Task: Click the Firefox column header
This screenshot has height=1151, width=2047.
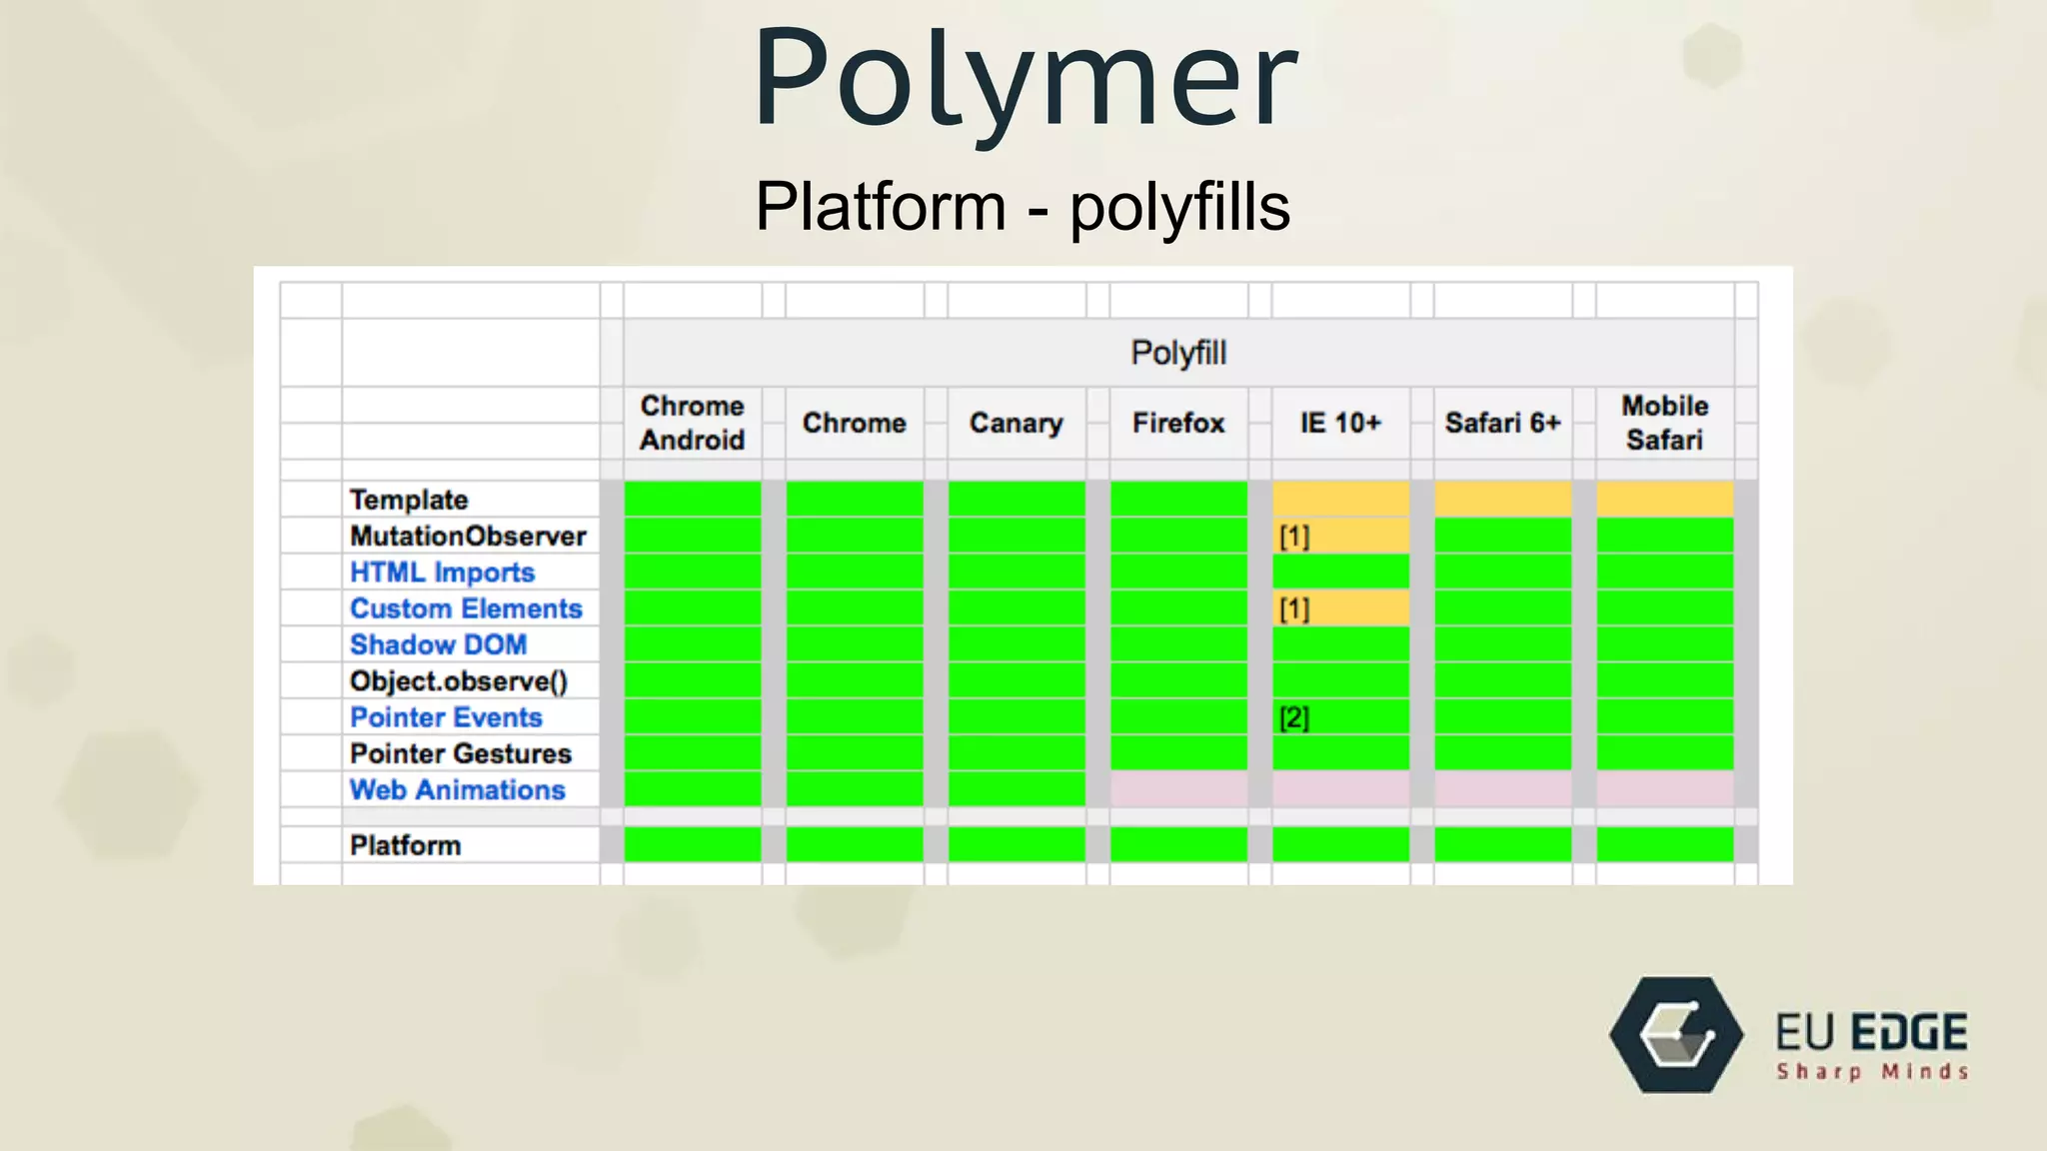Action: click(x=1178, y=423)
